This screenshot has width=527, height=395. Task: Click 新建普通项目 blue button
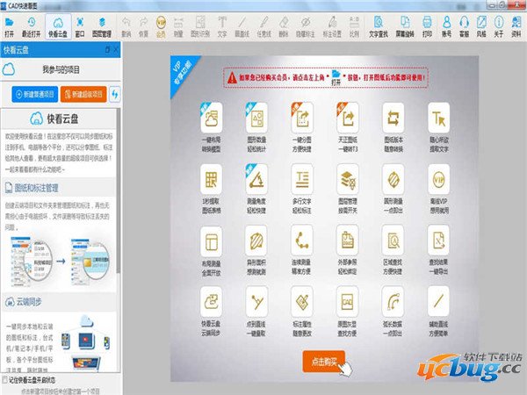coord(35,95)
